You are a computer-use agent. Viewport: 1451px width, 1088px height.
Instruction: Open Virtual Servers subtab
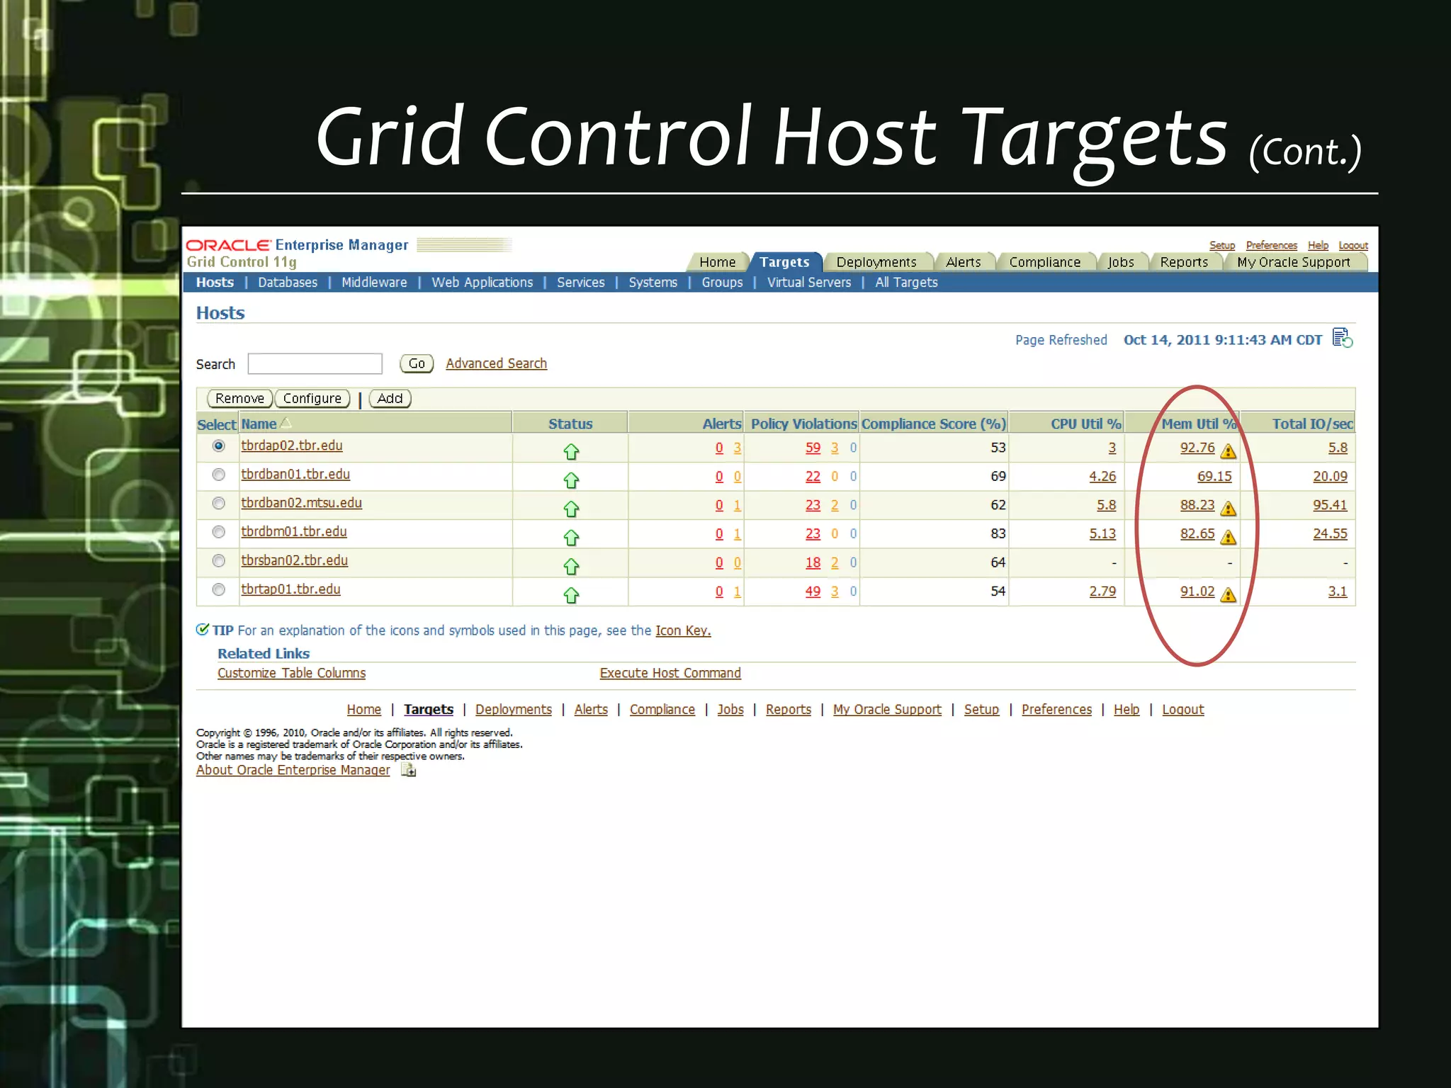pyautogui.click(x=809, y=282)
